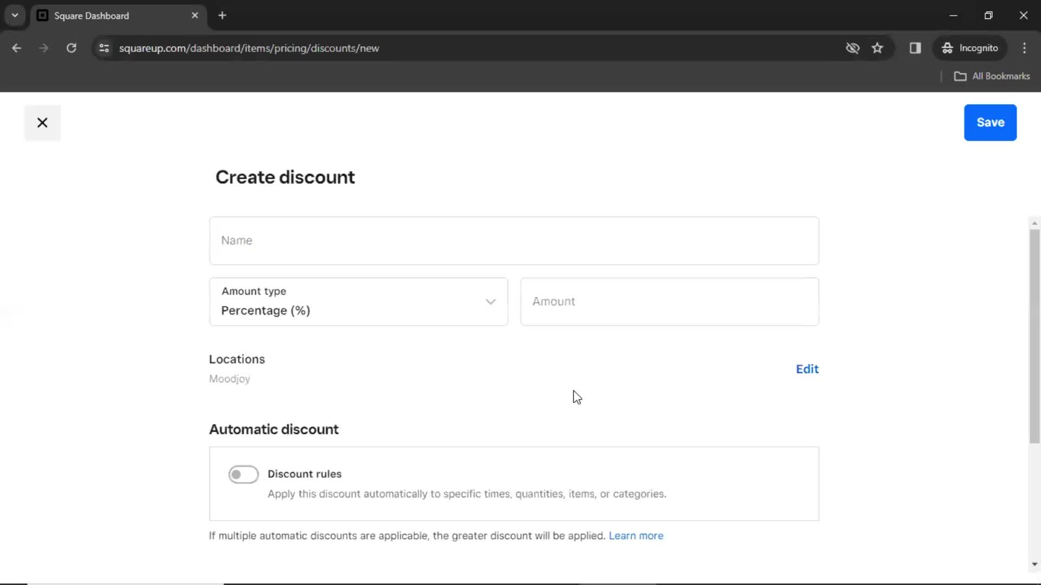Click the page refresh icon
This screenshot has width=1041, height=585.
(x=71, y=48)
